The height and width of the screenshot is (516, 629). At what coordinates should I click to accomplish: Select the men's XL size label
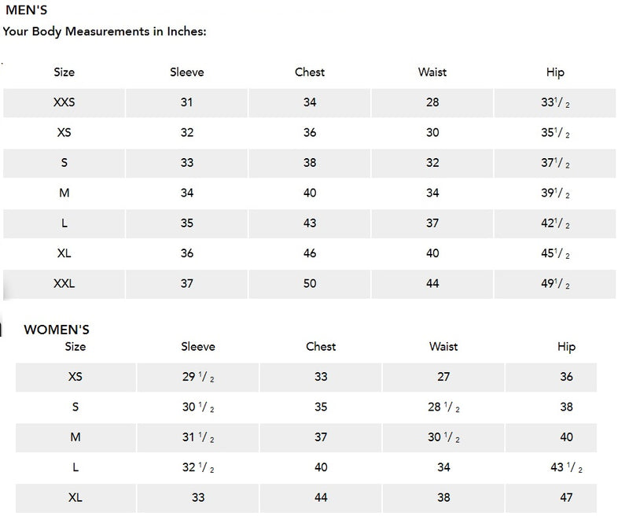point(64,253)
